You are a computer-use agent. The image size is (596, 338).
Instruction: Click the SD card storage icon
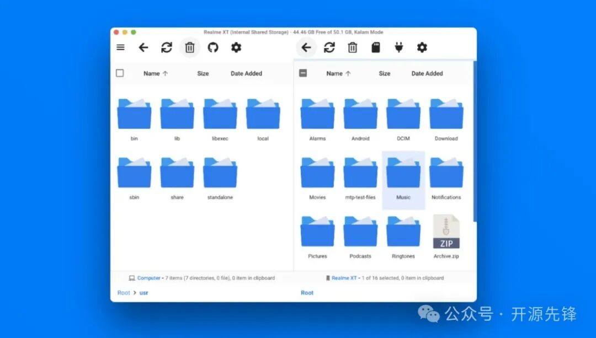tap(376, 47)
